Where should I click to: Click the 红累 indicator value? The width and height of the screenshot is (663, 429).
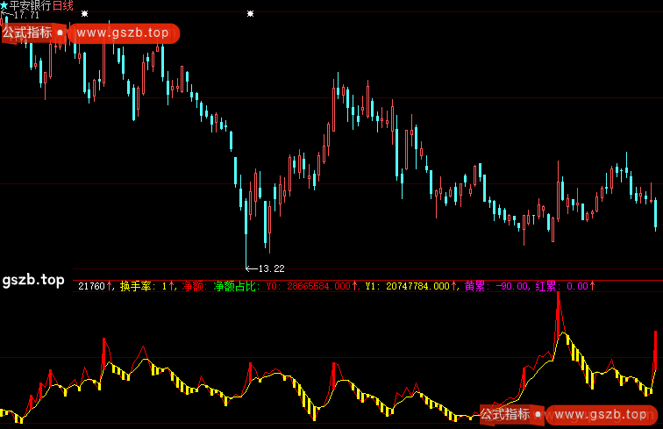566,286
